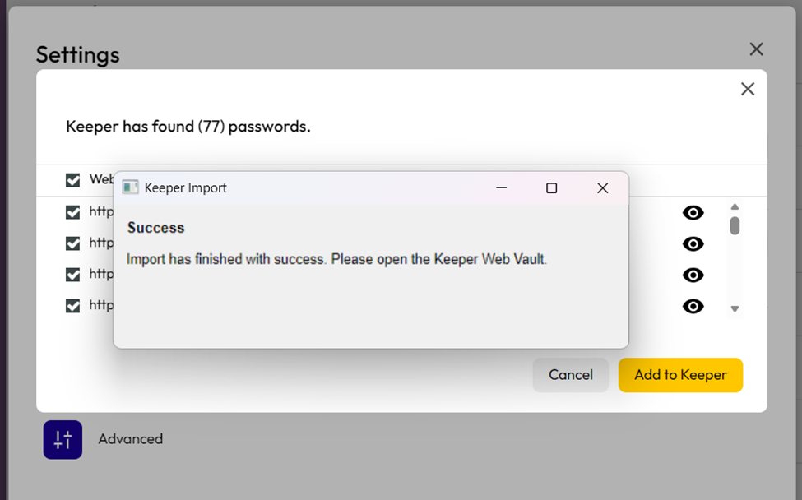Open the Advanced settings section
Viewport: 802px width, 500px height.
130,439
